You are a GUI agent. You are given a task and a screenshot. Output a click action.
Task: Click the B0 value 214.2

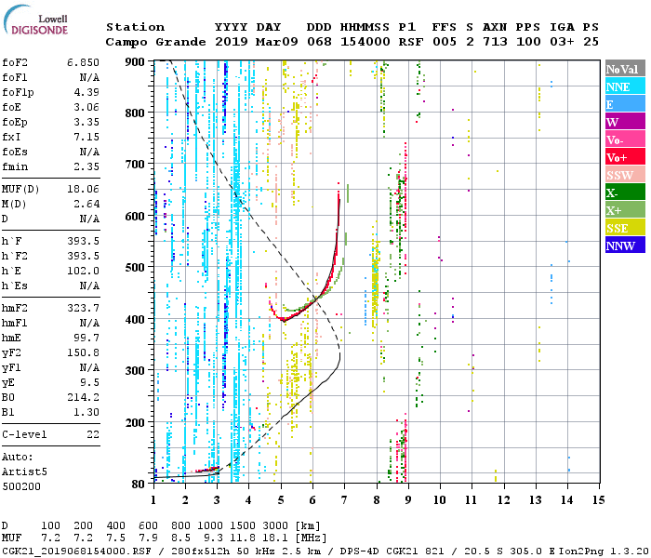coord(83,398)
